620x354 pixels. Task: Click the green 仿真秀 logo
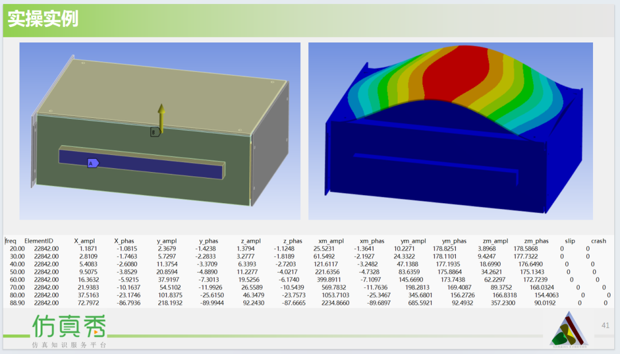point(69,326)
